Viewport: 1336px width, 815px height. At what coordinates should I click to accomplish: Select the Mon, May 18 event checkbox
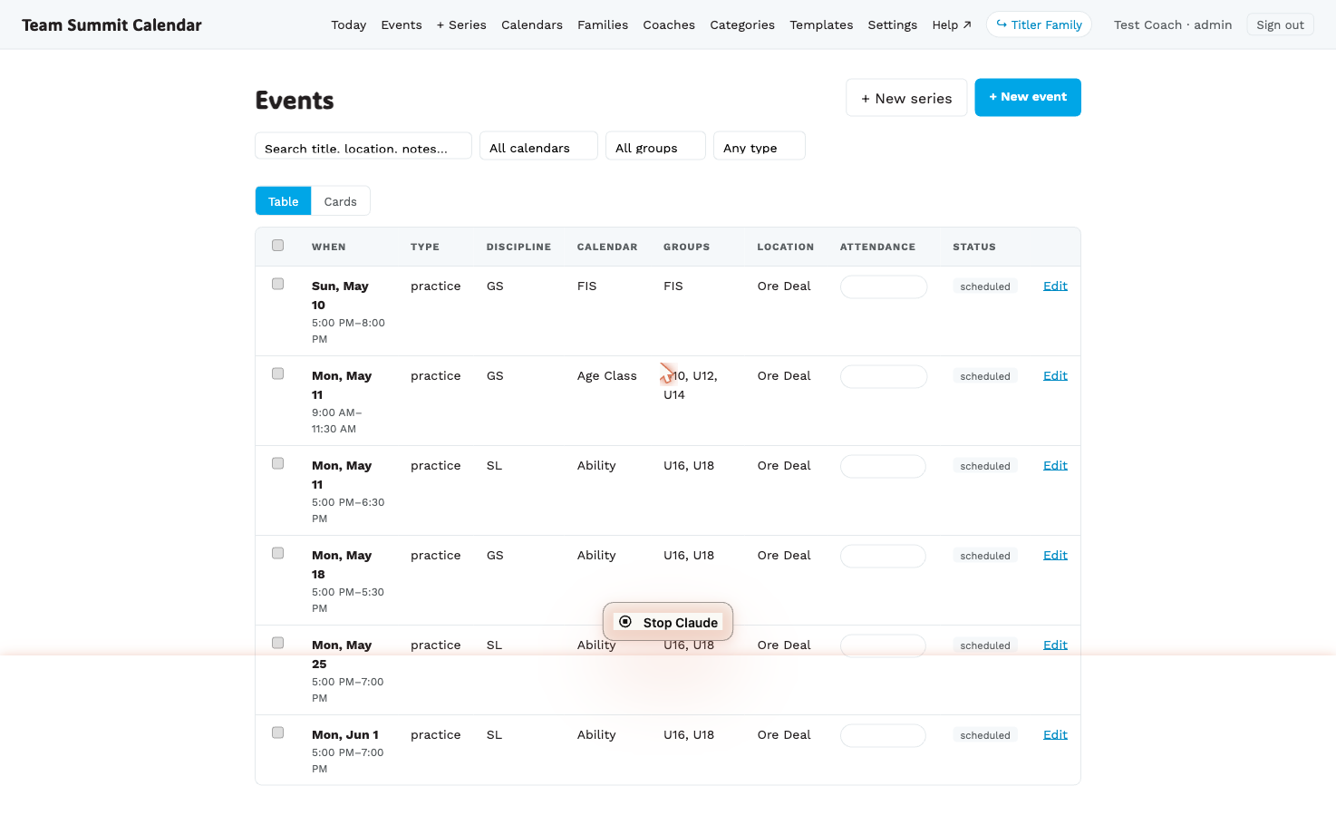(278, 554)
